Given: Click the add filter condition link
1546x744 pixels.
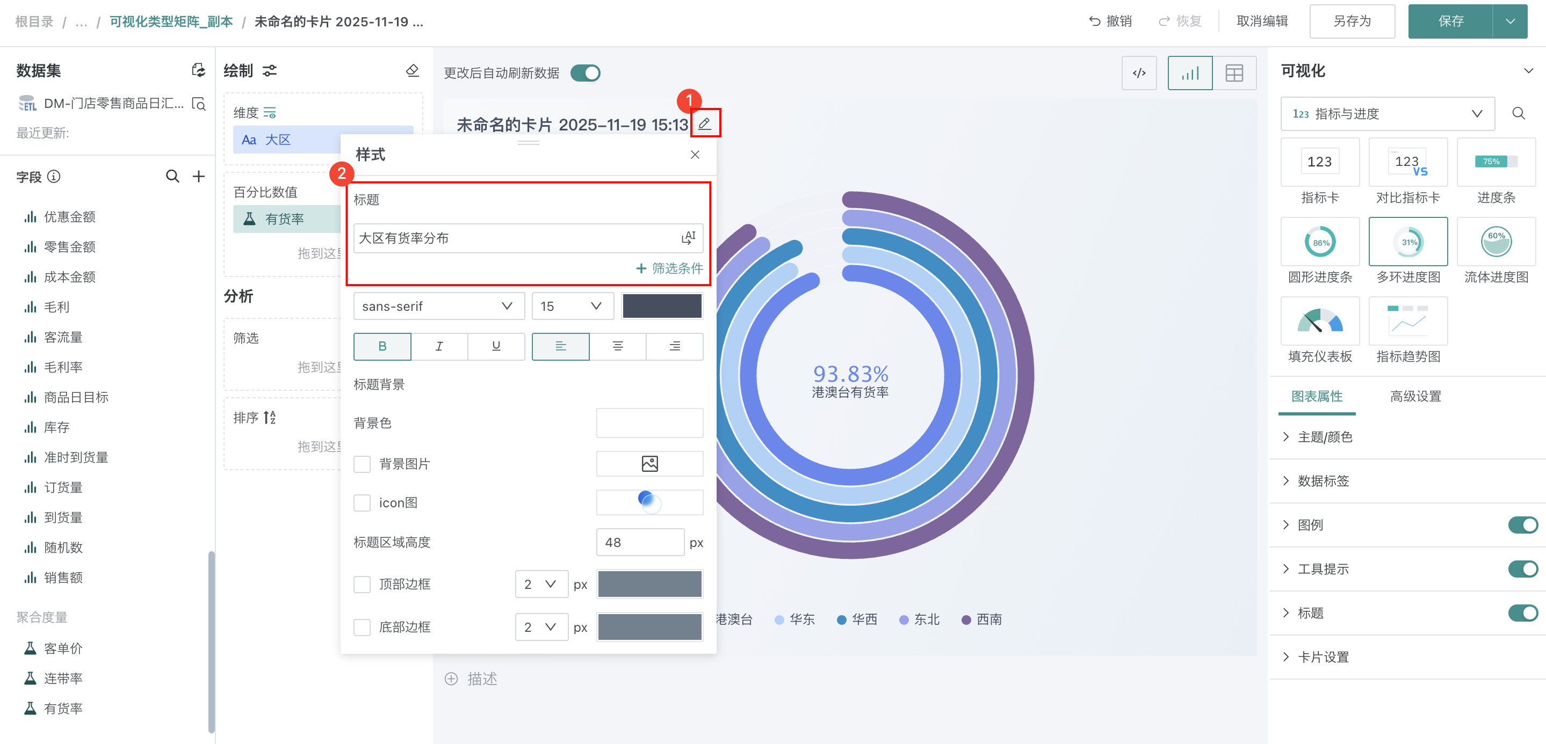Looking at the screenshot, I should pyautogui.click(x=669, y=268).
